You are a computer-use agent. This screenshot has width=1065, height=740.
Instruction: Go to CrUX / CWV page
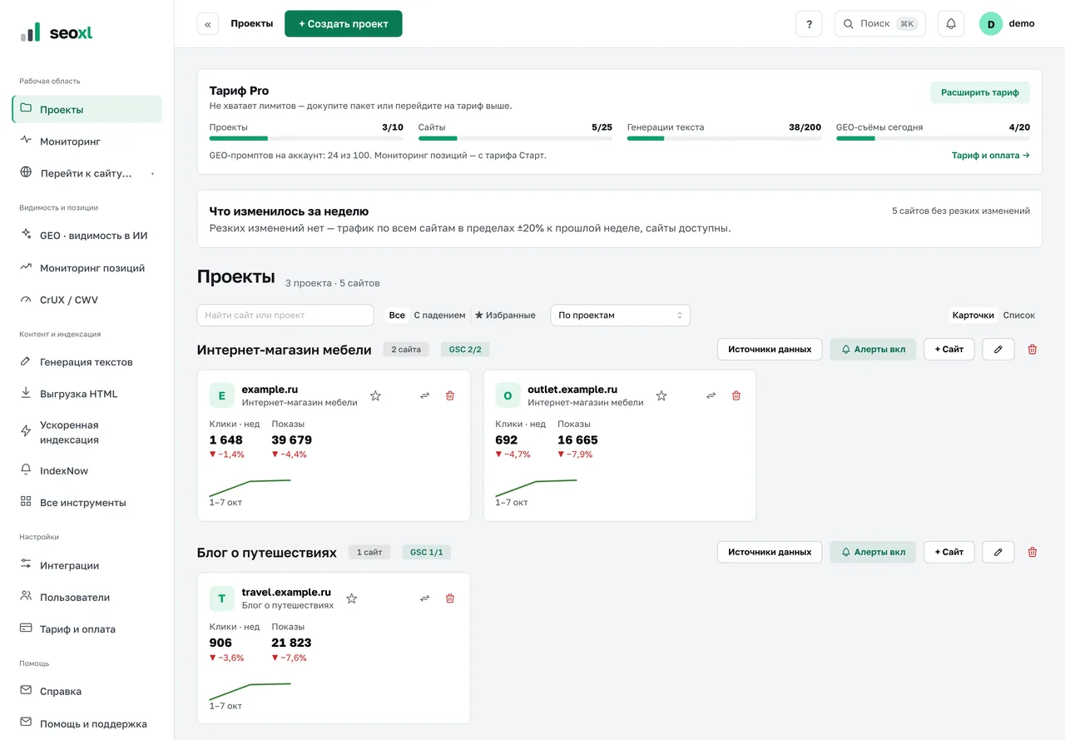[x=87, y=300]
